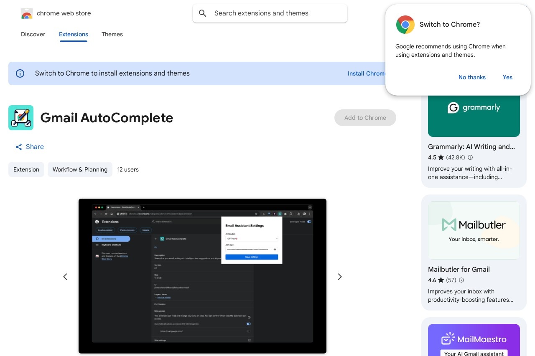Click Mailbutler rating info icon
535x356 pixels.
click(x=461, y=280)
